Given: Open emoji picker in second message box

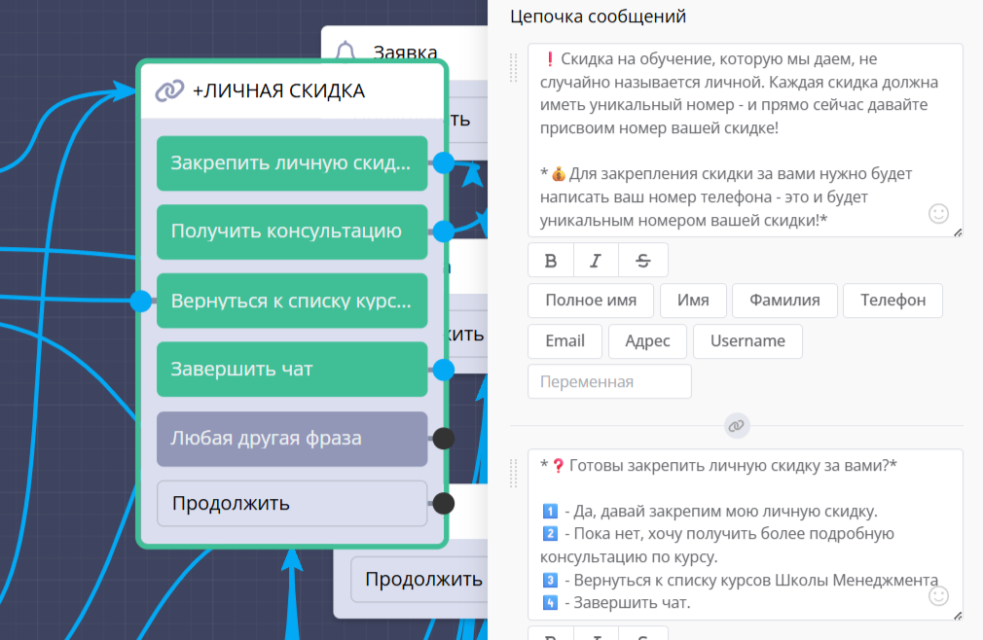Looking at the screenshot, I should (x=938, y=595).
